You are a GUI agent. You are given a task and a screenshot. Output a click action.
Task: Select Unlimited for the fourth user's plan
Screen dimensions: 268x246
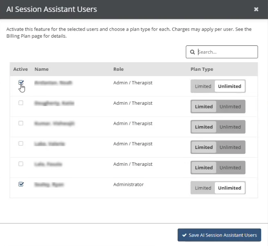click(230, 147)
